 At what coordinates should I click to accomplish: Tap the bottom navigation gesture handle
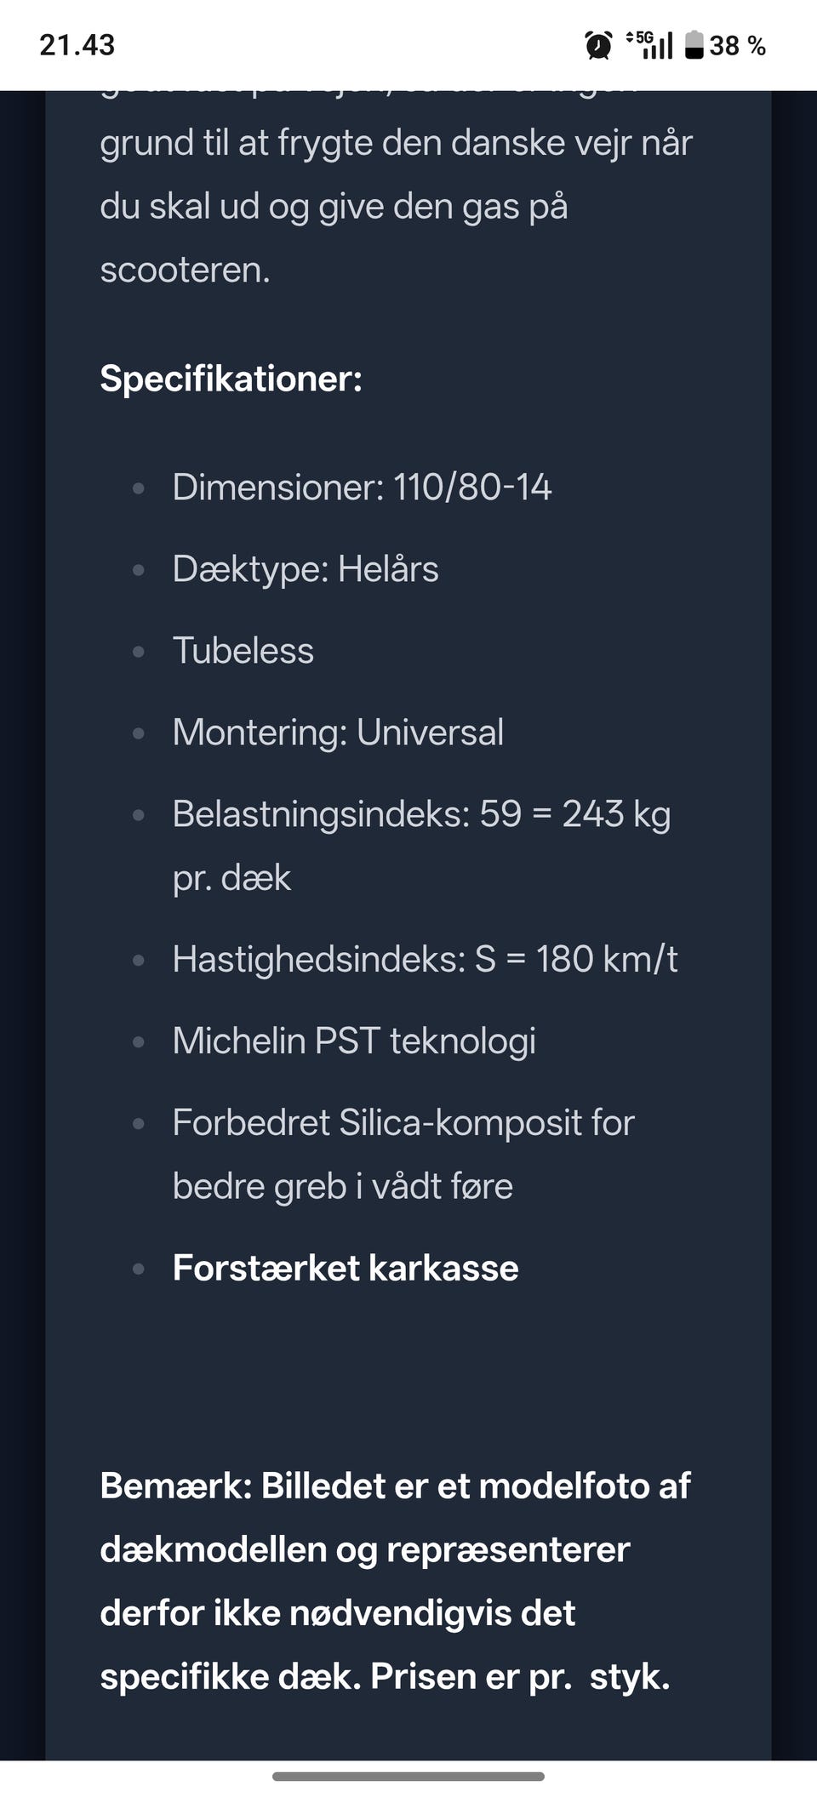(x=408, y=1777)
